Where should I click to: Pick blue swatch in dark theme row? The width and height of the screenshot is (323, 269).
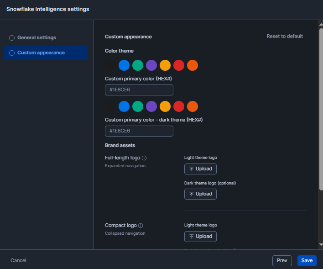coord(124,106)
